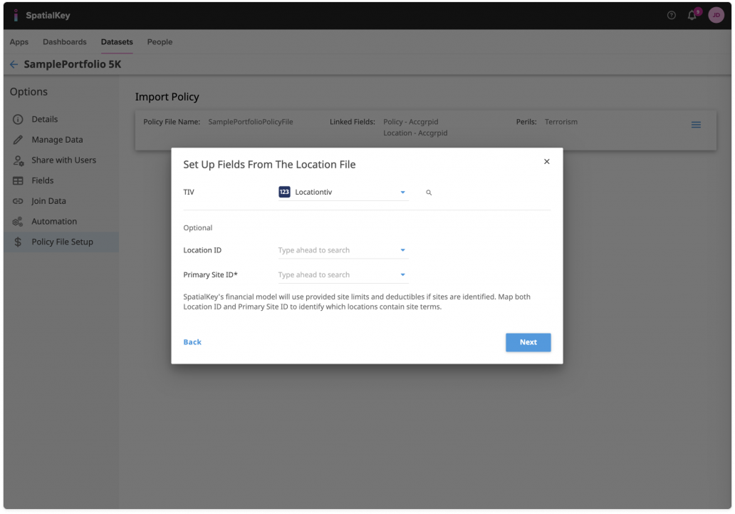The height and width of the screenshot is (514, 735).
Task: Click the Back link in dialog
Action: [192, 342]
